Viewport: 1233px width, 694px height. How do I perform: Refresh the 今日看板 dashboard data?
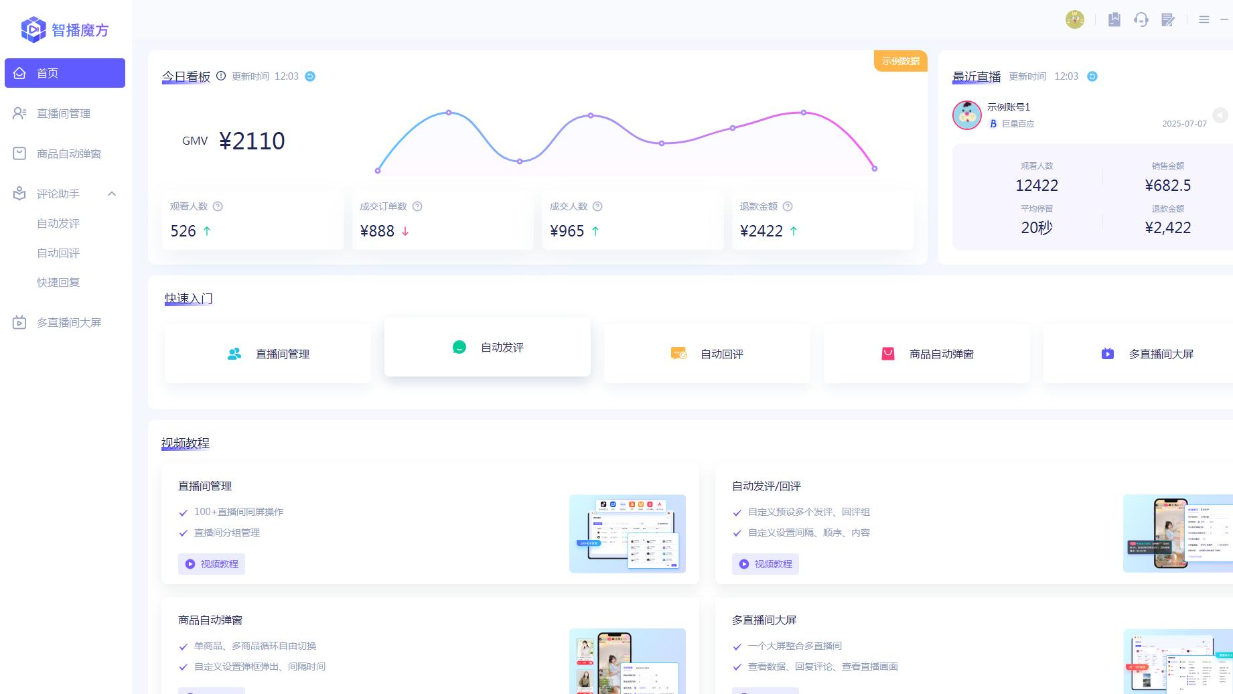pos(310,76)
